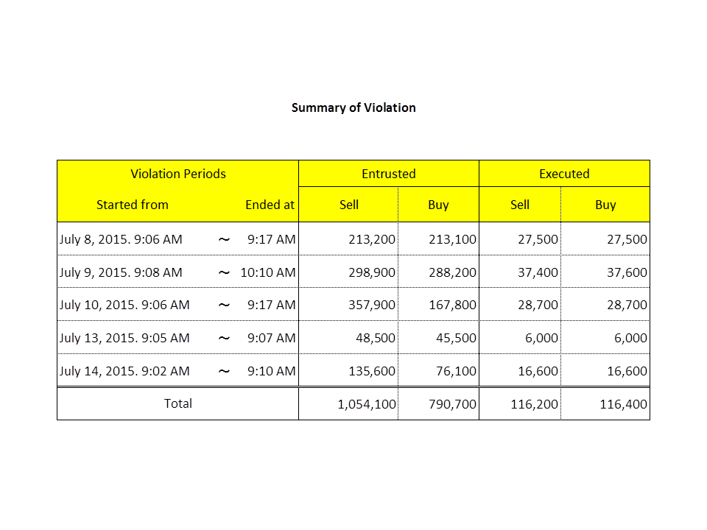Image resolution: width=707 pixels, height=530 pixels.
Task: Click the 1,054,100 total entrusted sell
Action: (x=366, y=404)
